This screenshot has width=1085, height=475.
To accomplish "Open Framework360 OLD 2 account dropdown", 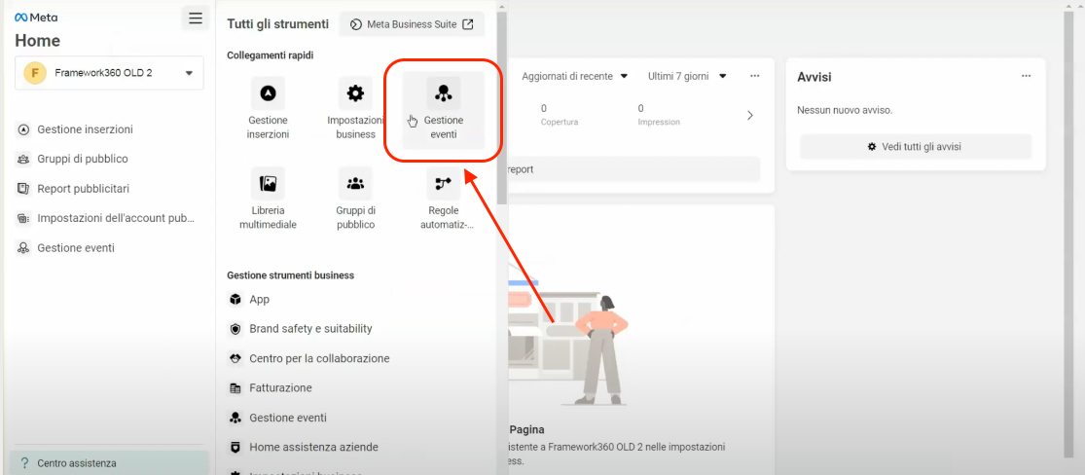I will (109, 73).
